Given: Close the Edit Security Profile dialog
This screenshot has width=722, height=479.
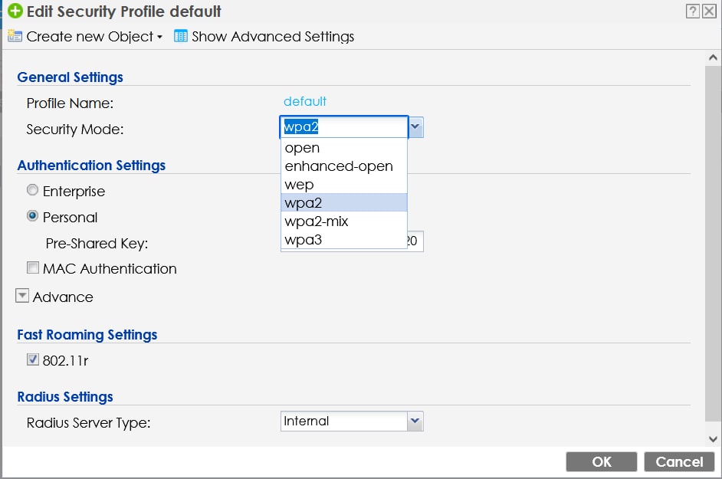Looking at the screenshot, I should coord(710,11).
